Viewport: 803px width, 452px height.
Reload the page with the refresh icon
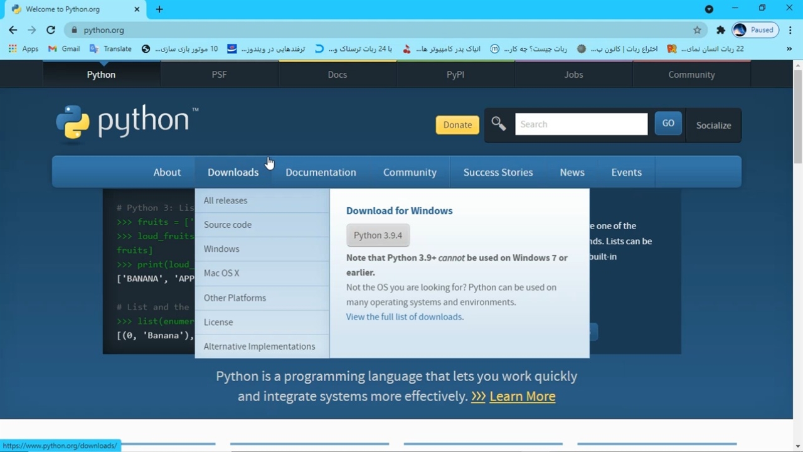click(x=51, y=30)
